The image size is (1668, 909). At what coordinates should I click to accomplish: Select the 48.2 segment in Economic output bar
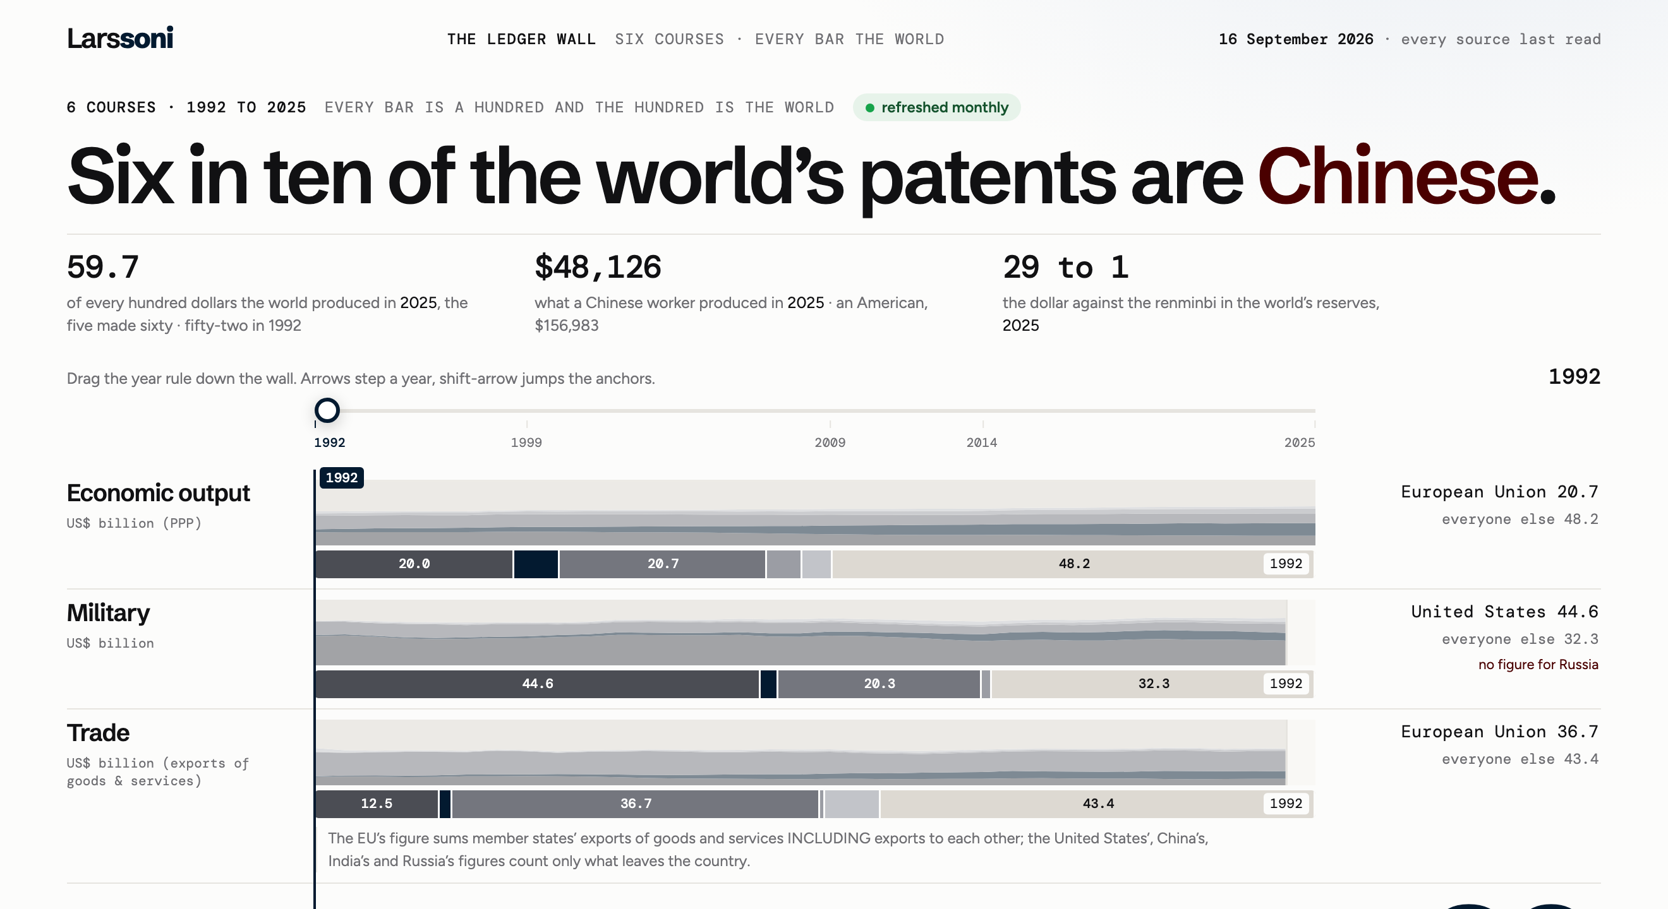tap(1073, 564)
